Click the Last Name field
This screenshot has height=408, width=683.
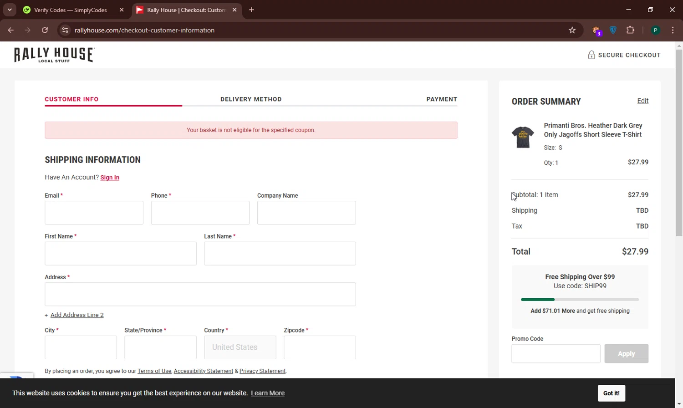280,254
